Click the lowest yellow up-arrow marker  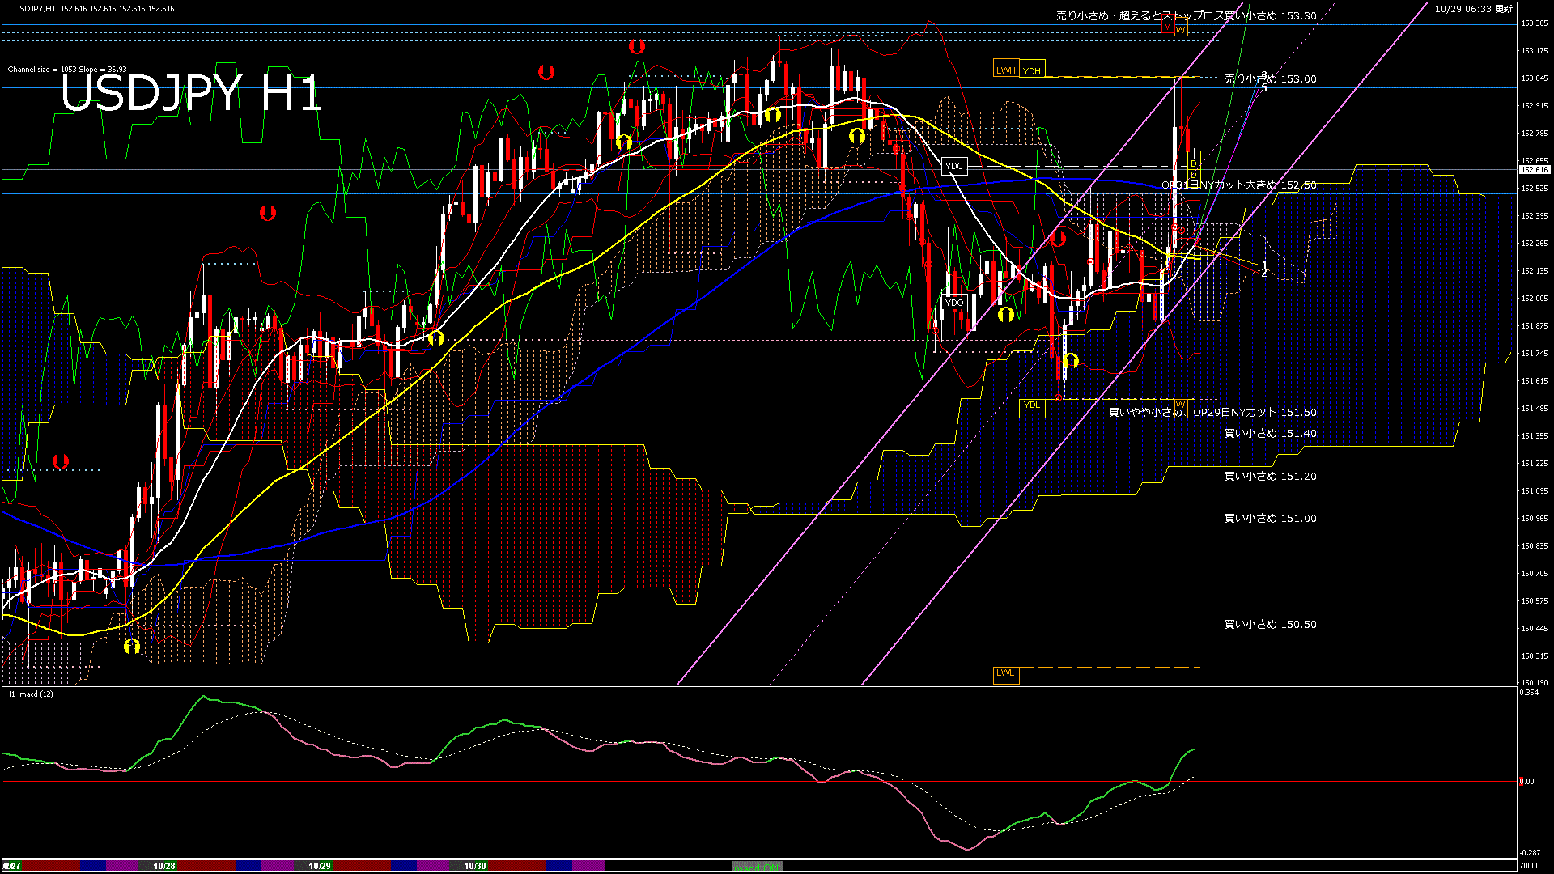pyautogui.click(x=132, y=646)
